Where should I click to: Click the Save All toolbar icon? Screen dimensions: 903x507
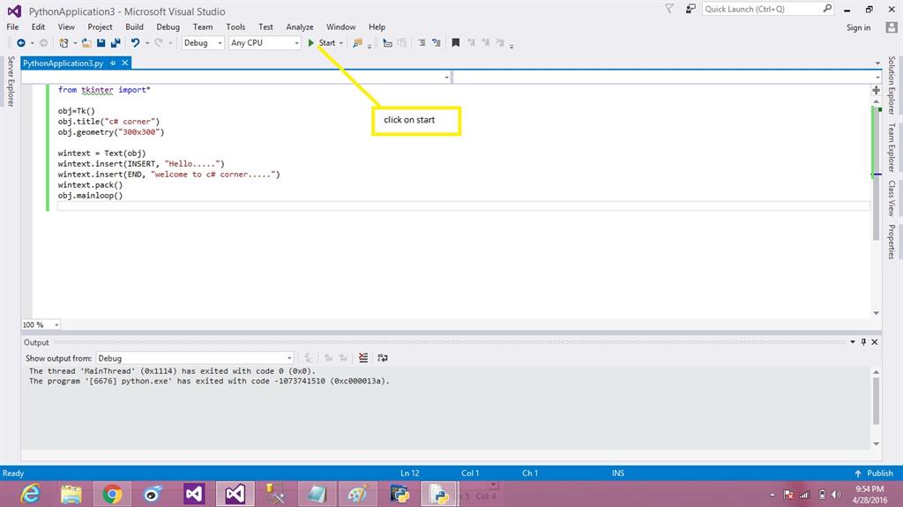(x=116, y=42)
